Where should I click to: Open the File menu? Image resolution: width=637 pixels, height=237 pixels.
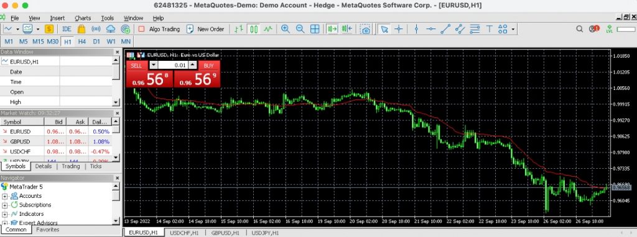click(15, 18)
